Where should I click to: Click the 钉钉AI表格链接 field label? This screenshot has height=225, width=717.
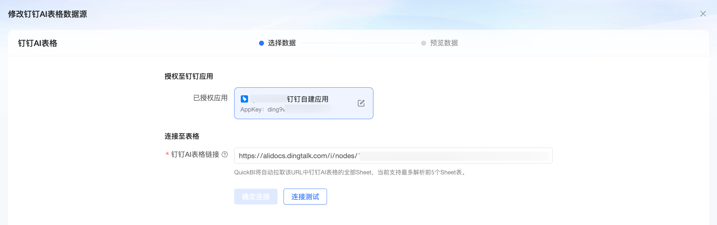(x=195, y=155)
